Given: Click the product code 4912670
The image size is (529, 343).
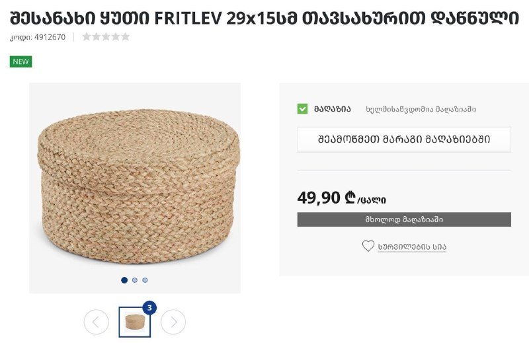Looking at the screenshot, I should point(50,37).
